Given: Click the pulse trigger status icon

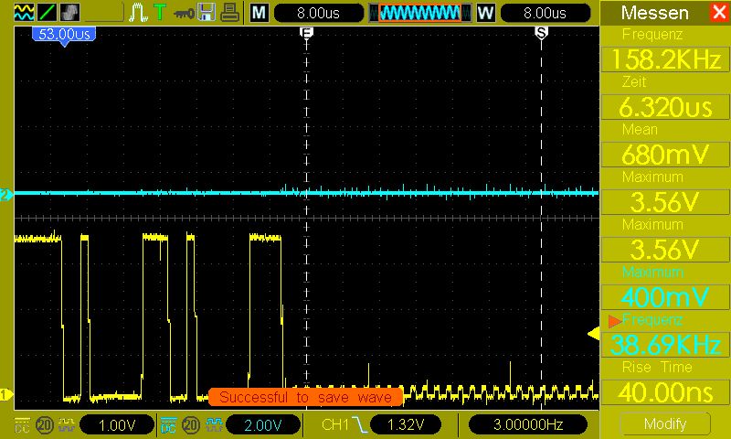Looking at the screenshot, I should click(138, 13).
